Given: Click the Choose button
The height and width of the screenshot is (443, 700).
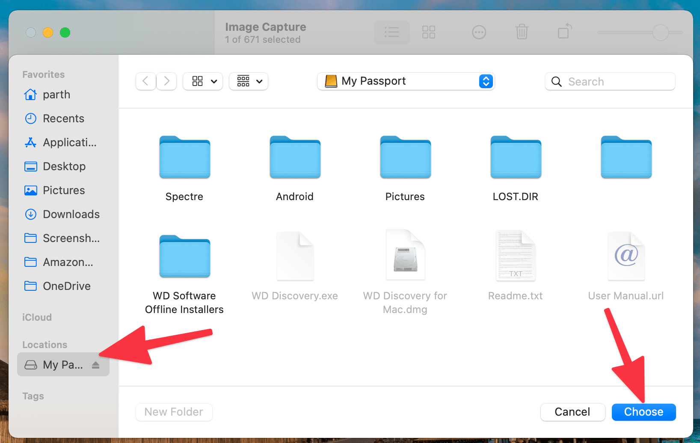Looking at the screenshot, I should (644, 412).
